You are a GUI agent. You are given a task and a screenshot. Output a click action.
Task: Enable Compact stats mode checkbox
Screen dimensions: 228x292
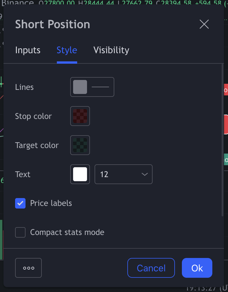click(20, 232)
